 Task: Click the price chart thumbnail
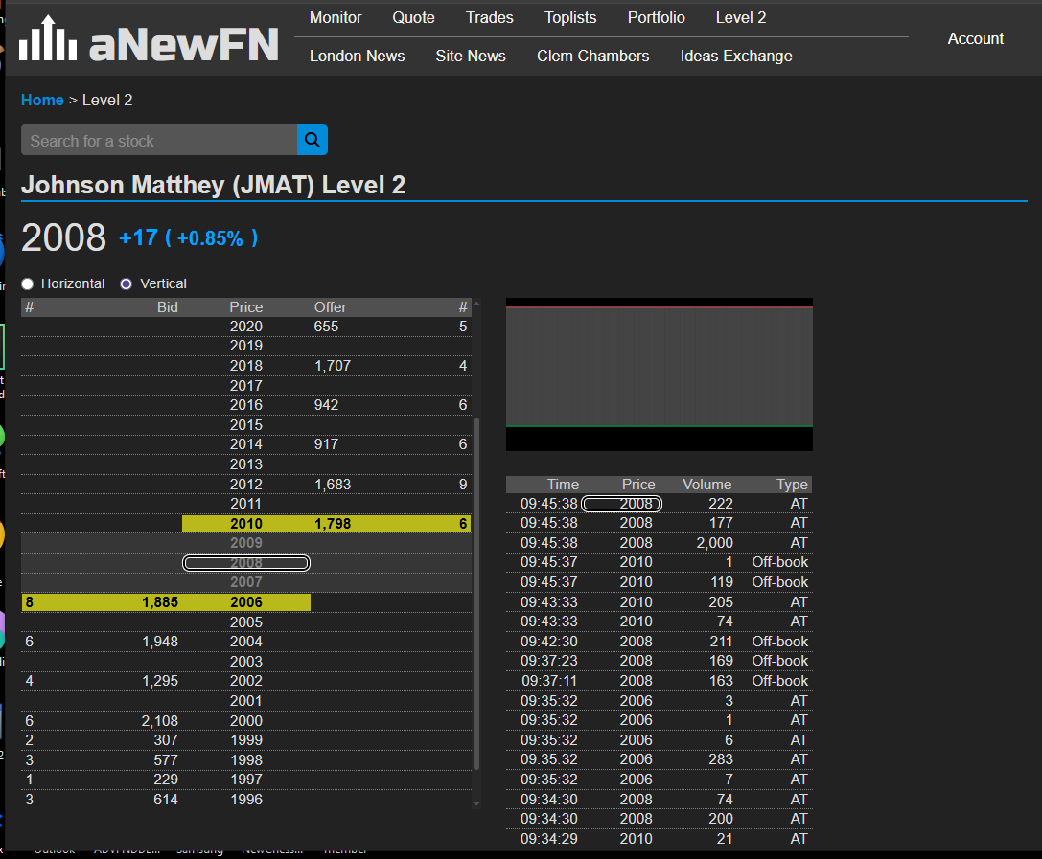click(x=660, y=374)
